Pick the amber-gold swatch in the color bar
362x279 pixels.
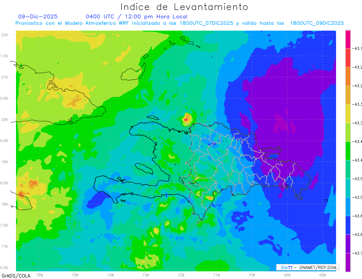coord(348,95)
